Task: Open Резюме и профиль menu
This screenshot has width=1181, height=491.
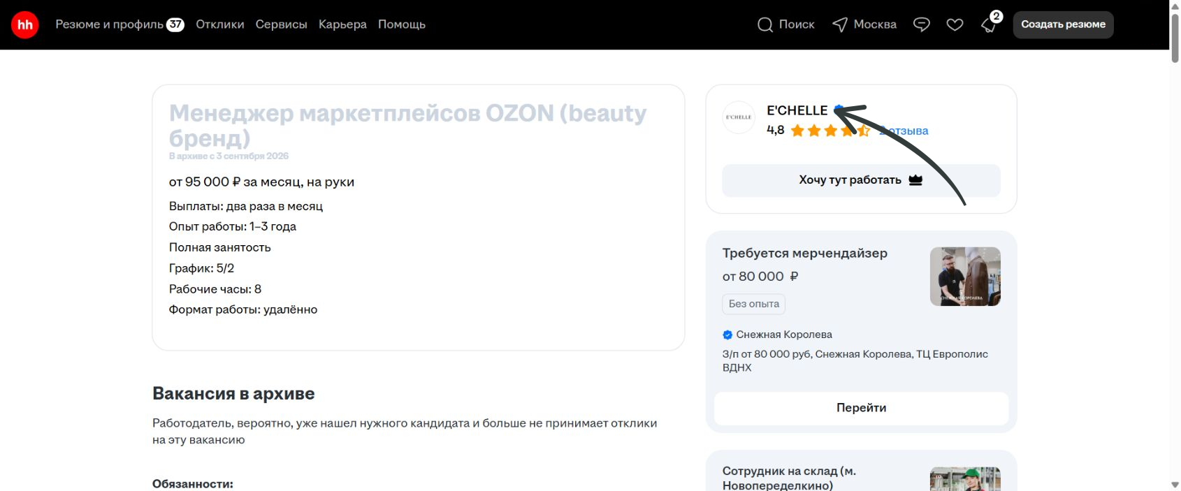Action: [119, 24]
